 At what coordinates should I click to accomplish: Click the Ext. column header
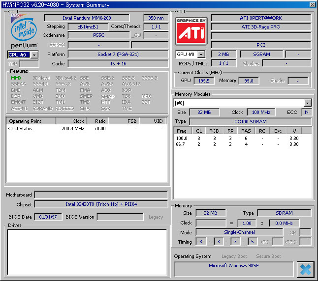click(x=278, y=131)
